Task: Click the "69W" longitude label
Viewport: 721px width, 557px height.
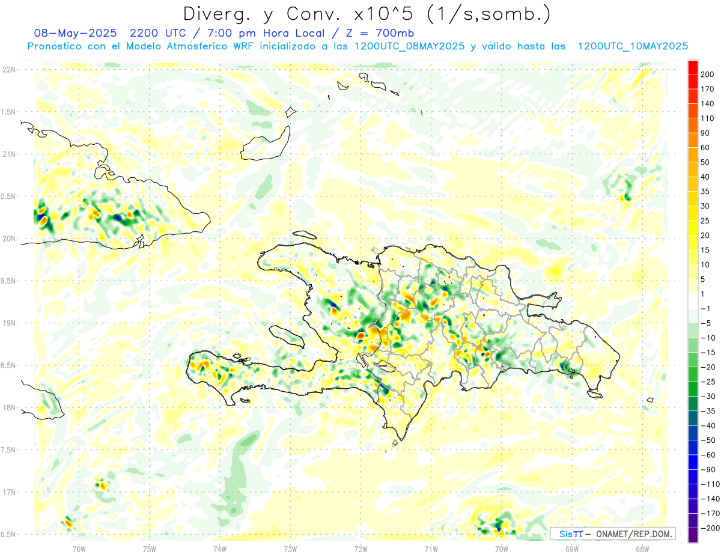Action: click(x=572, y=549)
